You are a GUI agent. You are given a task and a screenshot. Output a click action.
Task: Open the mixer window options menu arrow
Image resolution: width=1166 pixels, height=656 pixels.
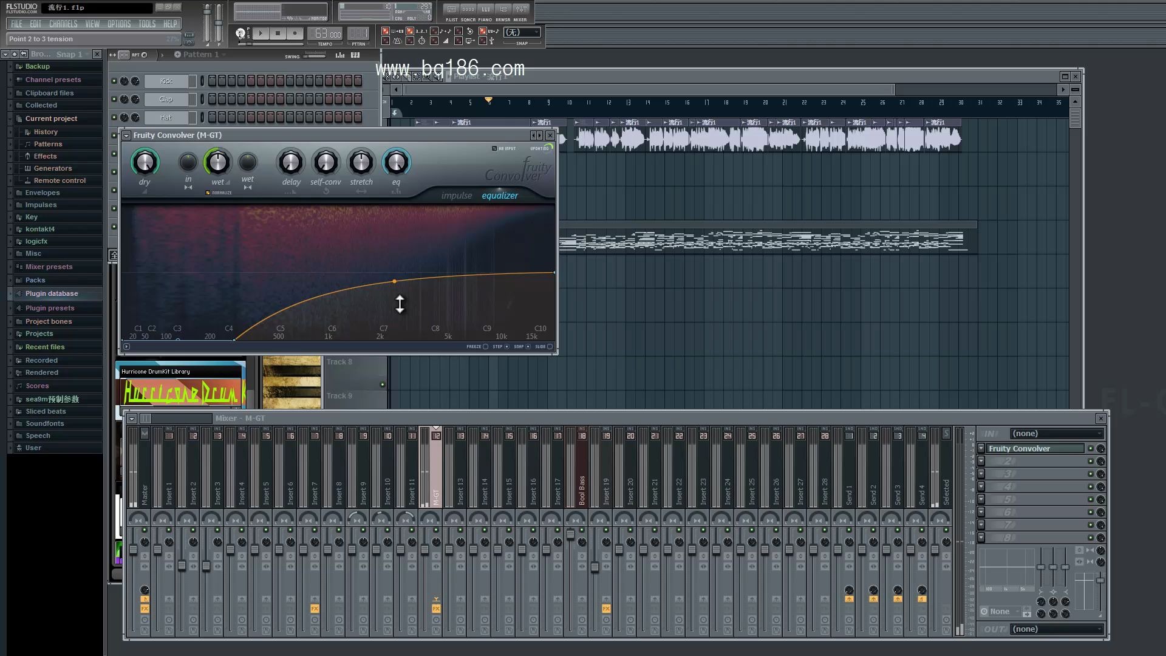click(132, 419)
